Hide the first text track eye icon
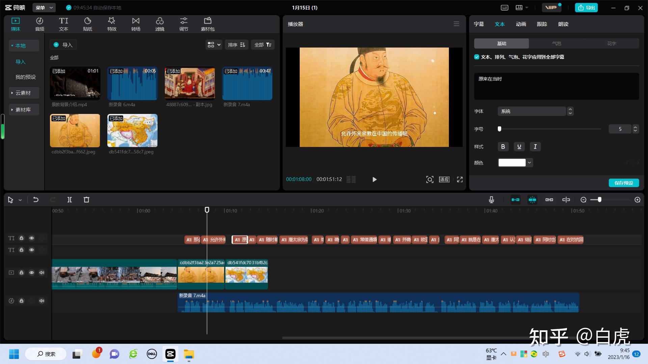The height and width of the screenshot is (364, 648). (31, 238)
